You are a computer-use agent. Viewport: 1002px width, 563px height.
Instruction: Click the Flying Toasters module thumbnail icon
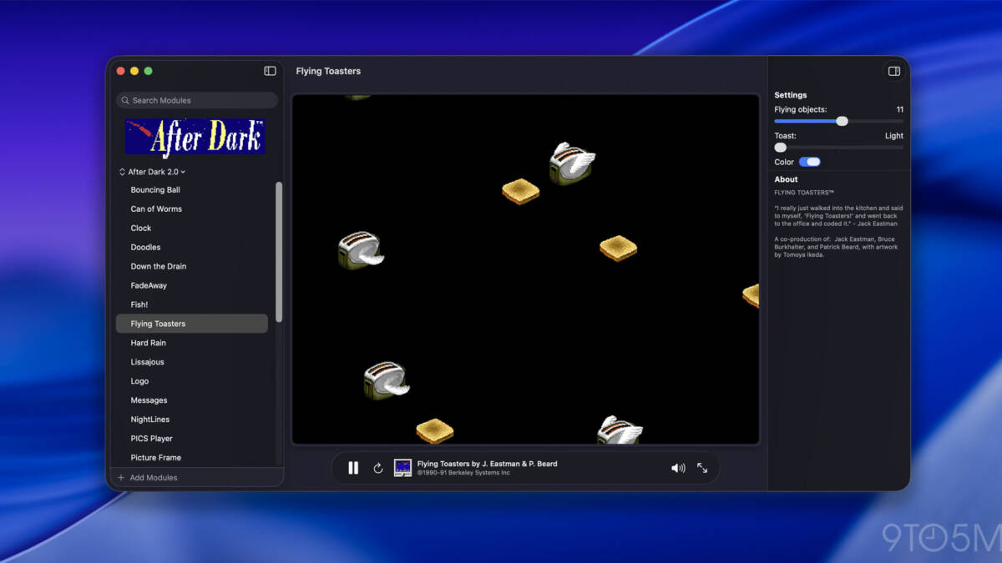point(403,468)
